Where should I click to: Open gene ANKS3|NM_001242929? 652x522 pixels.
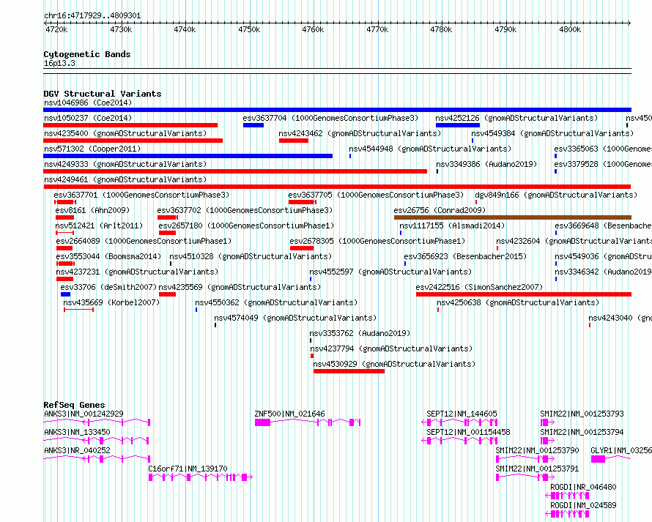84,414
